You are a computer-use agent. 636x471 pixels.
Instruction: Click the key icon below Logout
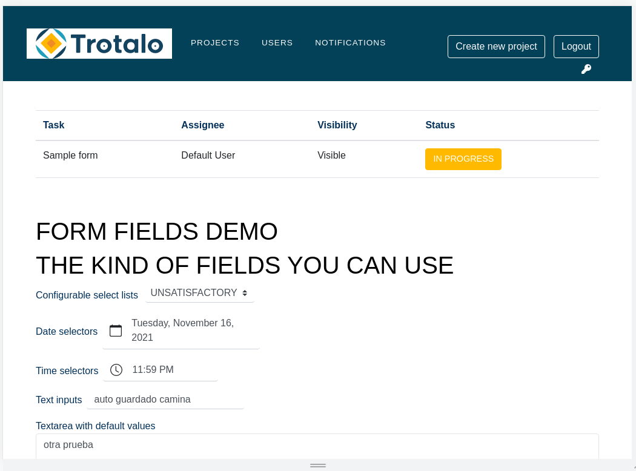(586, 69)
